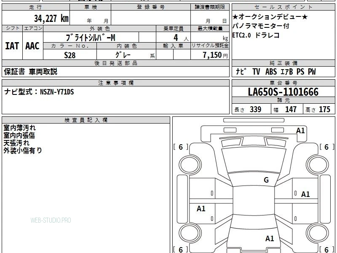This screenshot has height=253, width=337.
Task: Click the A1 mark on the left side of the diagram
Action: tap(201, 208)
